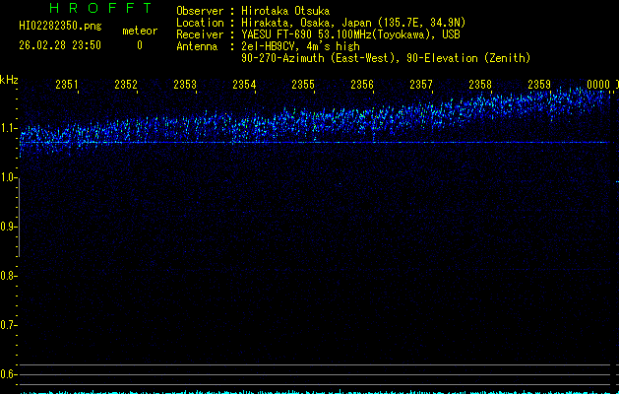619x394 pixels.
Task: Click the meteor count value 0
Action: (139, 45)
